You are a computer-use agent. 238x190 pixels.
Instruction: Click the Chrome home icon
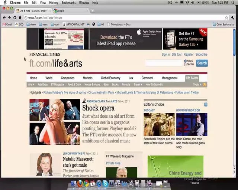(x=20, y=17)
